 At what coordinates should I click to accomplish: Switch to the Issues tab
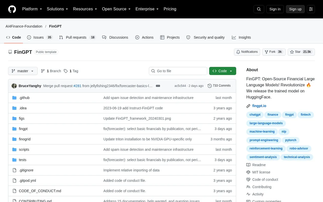pyautogui.click(x=40, y=37)
